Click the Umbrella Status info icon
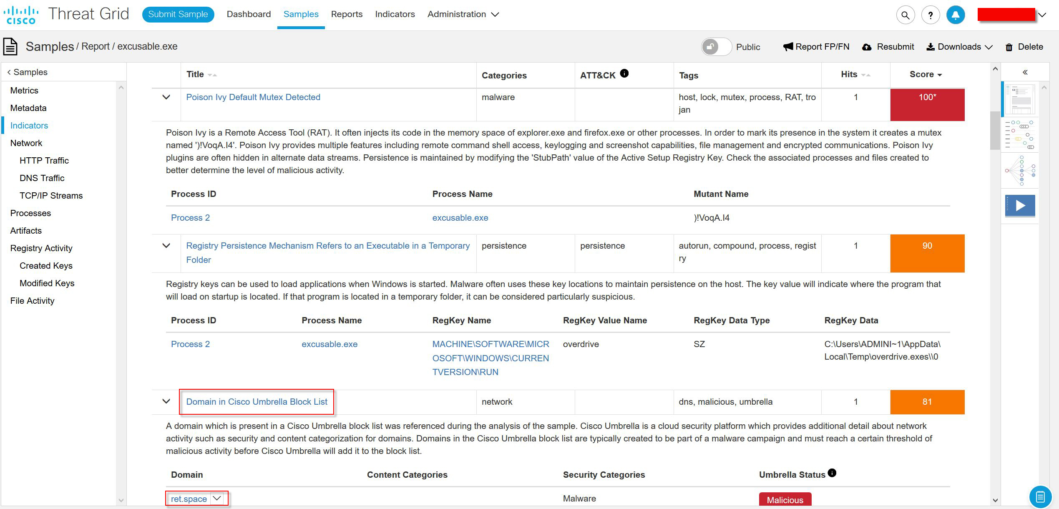The width and height of the screenshot is (1059, 509). coord(832,473)
